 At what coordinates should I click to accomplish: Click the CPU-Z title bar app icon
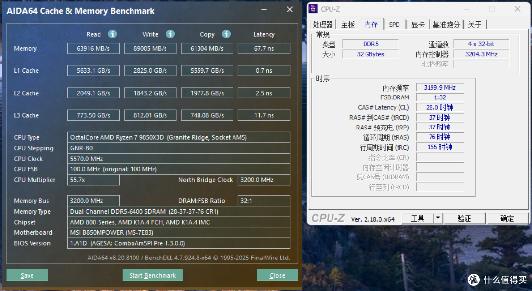pos(313,9)
